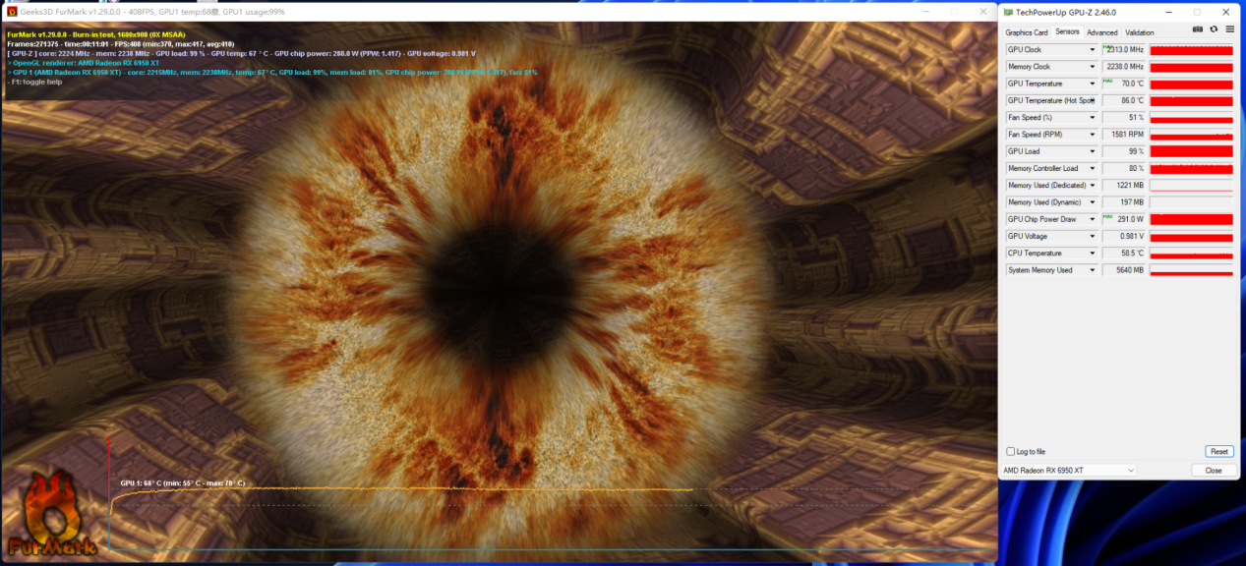Click the GPU Load red sensor graph
The width and height of the screenshot is (1246, 566).
1191,152
